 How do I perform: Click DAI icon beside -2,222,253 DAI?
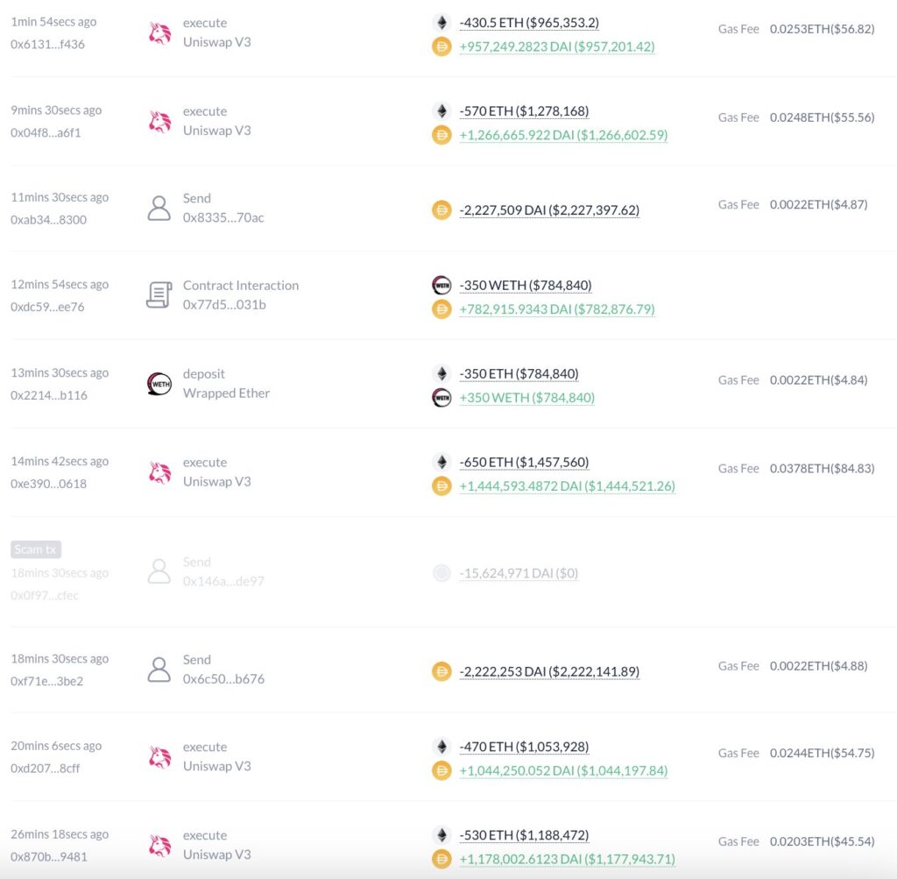441,671
